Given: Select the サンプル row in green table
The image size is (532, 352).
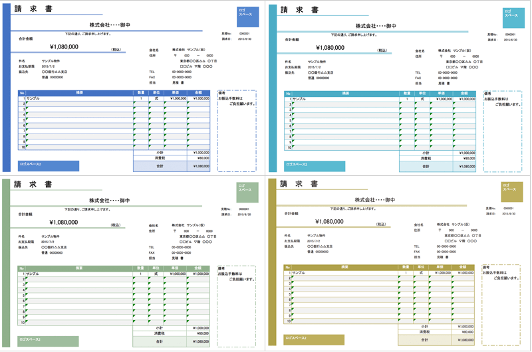Looking at the screenshot, I should pyautogui.click(x=114, y=274).
